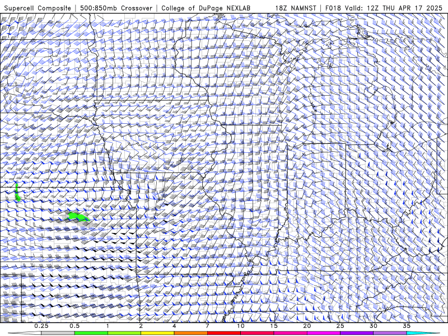The image size is (448, 336).
Task: Click the 0.5 color scale value
Action: (74, 326)
